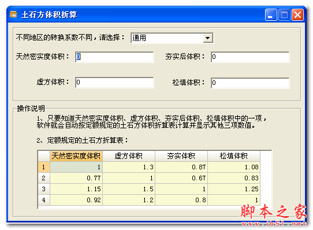The width and height of the screenshot is (313, 230).
Task: Select row header 1 in the table
Action: (x=44, y=167)
